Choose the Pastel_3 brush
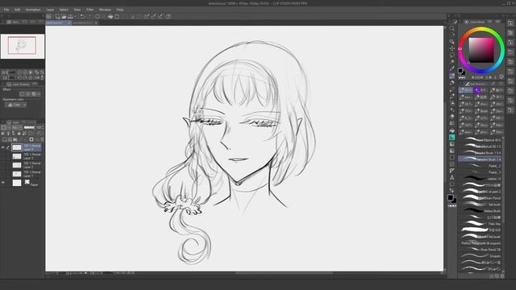This screenshot has width=516, height=290. [x=480, y=172]
